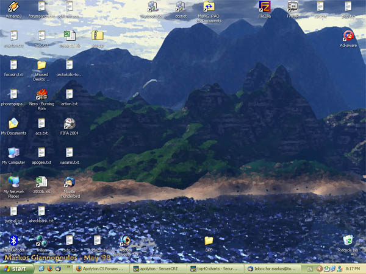The width and height of the screenshot is (366, 274).
Task: Select the paypal.txt text file
Action: [x=13, y=211]
